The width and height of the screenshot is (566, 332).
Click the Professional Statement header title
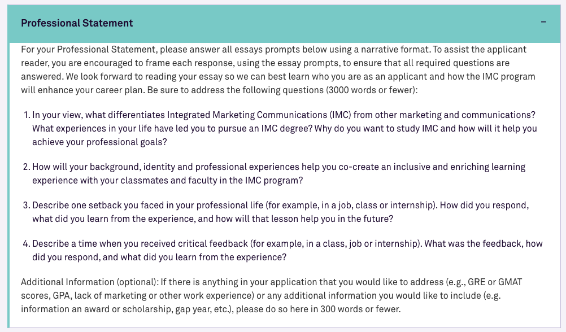77,23
